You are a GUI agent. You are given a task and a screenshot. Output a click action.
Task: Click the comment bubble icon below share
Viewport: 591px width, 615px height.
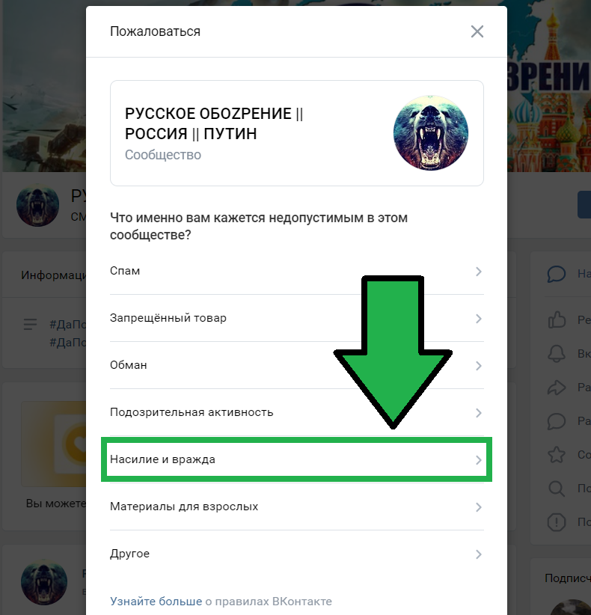point(557,421)
